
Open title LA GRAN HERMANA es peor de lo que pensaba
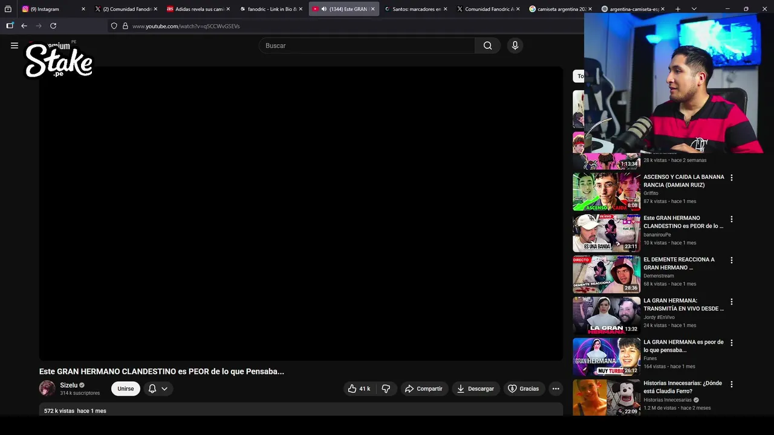click(683, 346)
